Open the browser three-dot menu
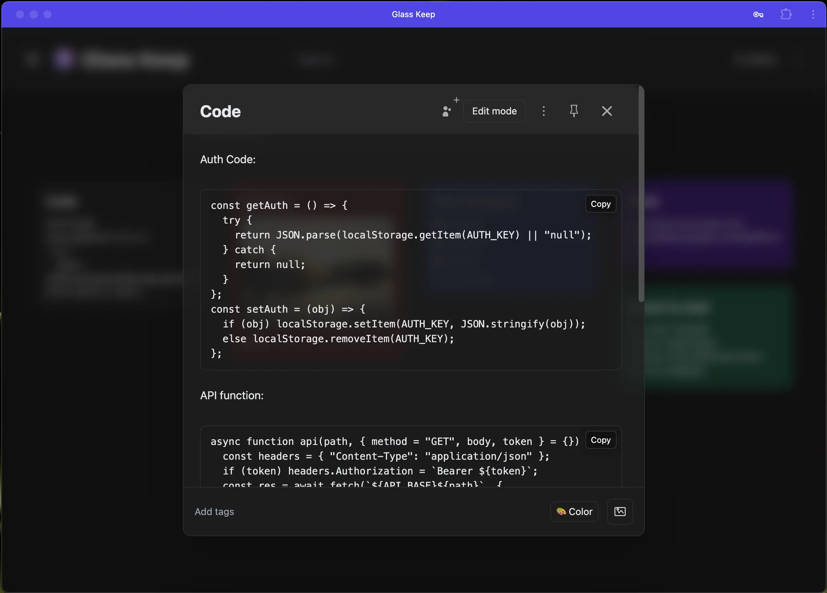 point(813,14)
